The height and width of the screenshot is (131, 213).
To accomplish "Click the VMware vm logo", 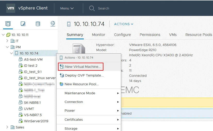I will tap(11, 8).
